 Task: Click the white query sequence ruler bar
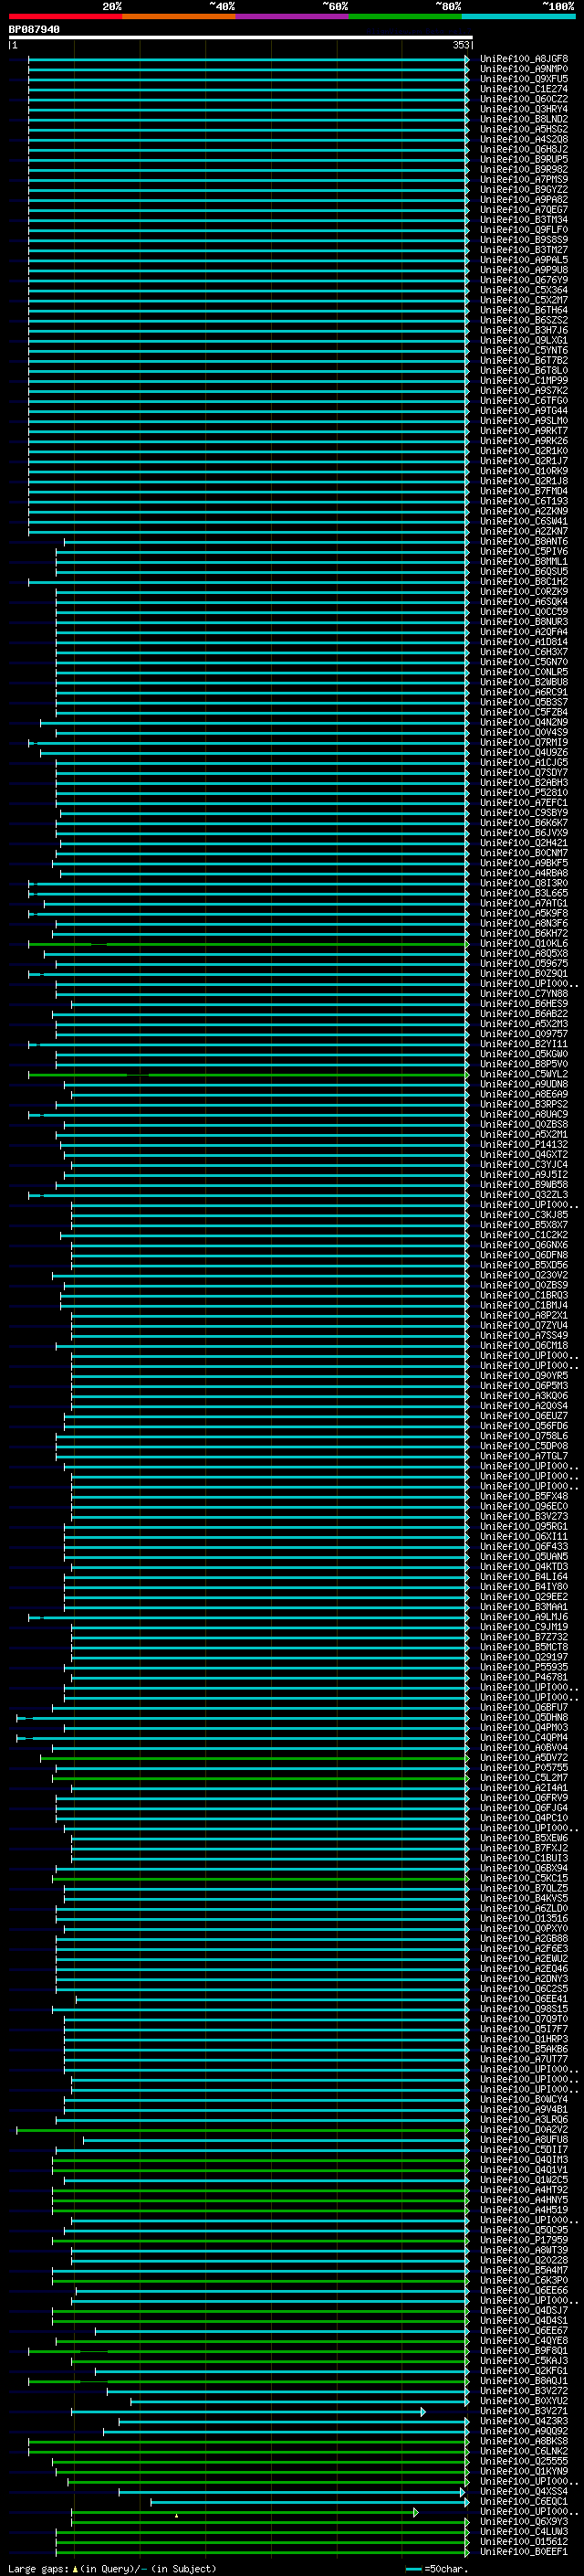point(241,38)
